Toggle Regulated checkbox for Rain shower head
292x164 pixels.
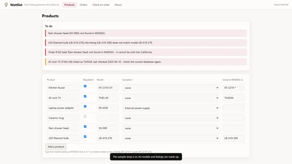click(85, 127)
